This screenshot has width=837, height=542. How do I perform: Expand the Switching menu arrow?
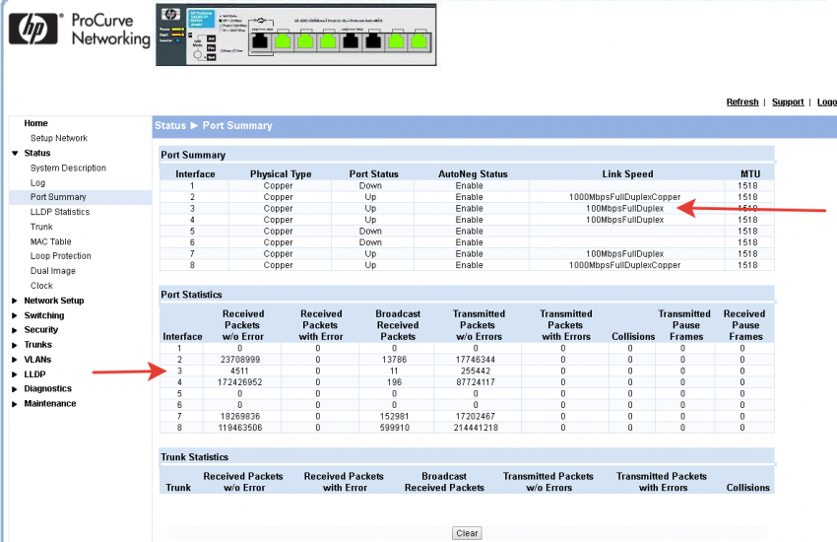[14, 315]
